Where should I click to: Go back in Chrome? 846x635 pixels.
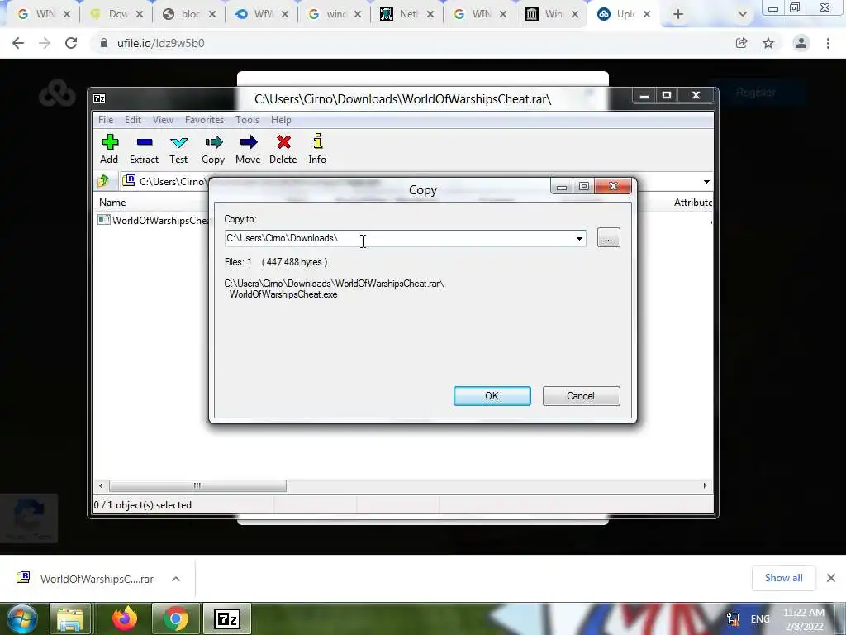pyautogui.click(x=18, y=43)
